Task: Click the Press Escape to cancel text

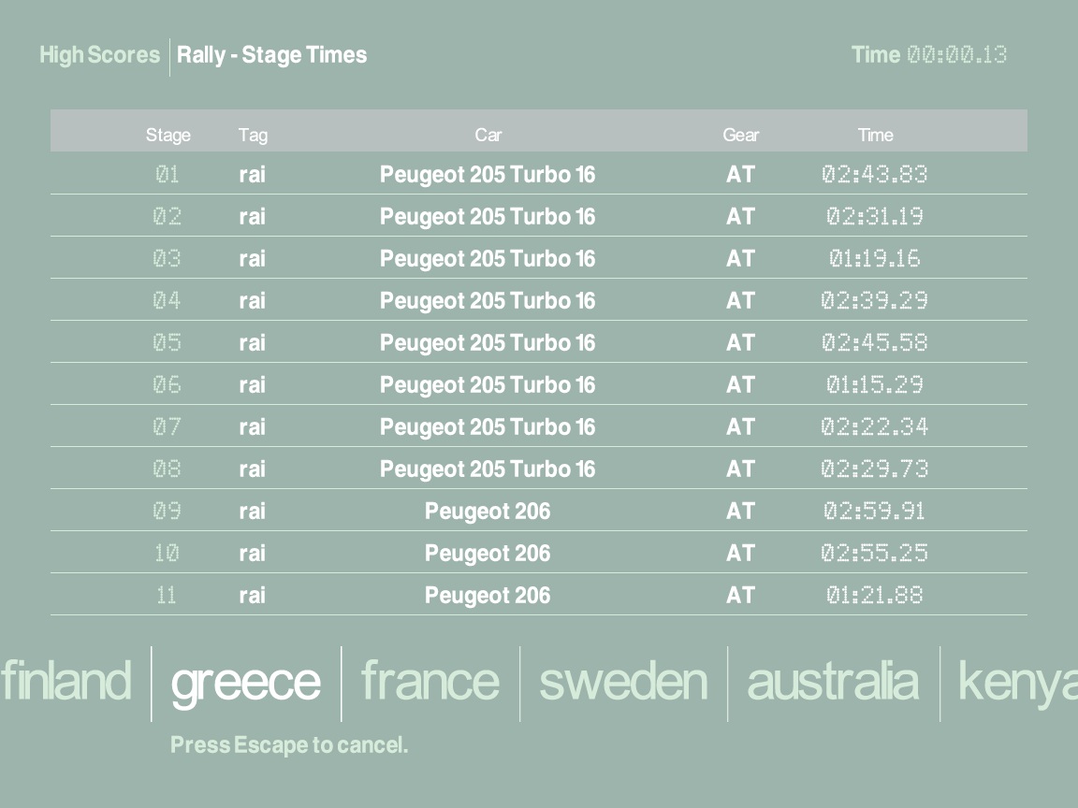Action: [289, 745]
